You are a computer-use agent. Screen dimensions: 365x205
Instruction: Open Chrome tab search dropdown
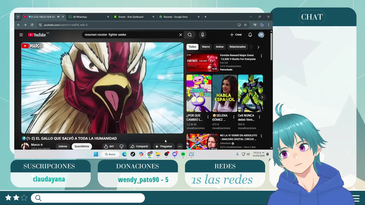coord(18,17)
